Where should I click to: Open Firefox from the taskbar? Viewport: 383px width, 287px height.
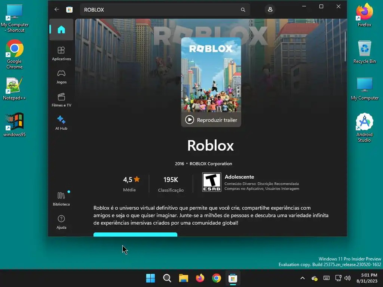tap(200, 278)
